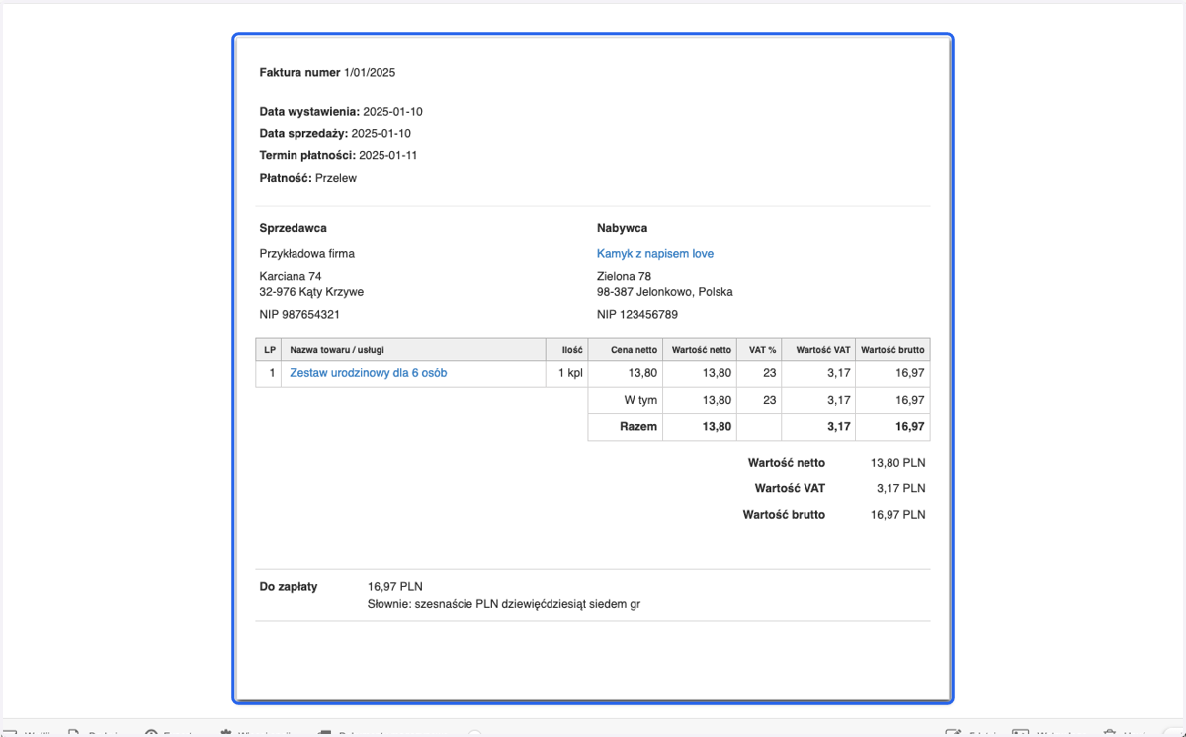
Task: Click invoice number 1/01/2025
Action: pos(370,73)
